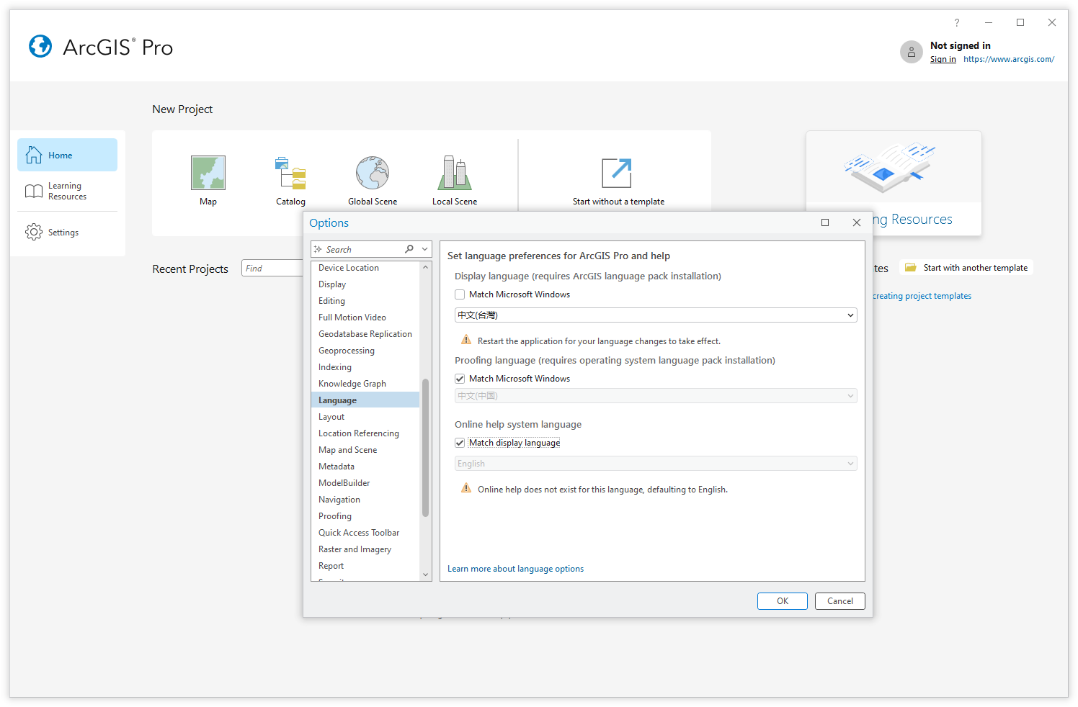The width and height of the screenshot is (1078, 707).
Task: Click the Options search field
Action: coord(364,249)
